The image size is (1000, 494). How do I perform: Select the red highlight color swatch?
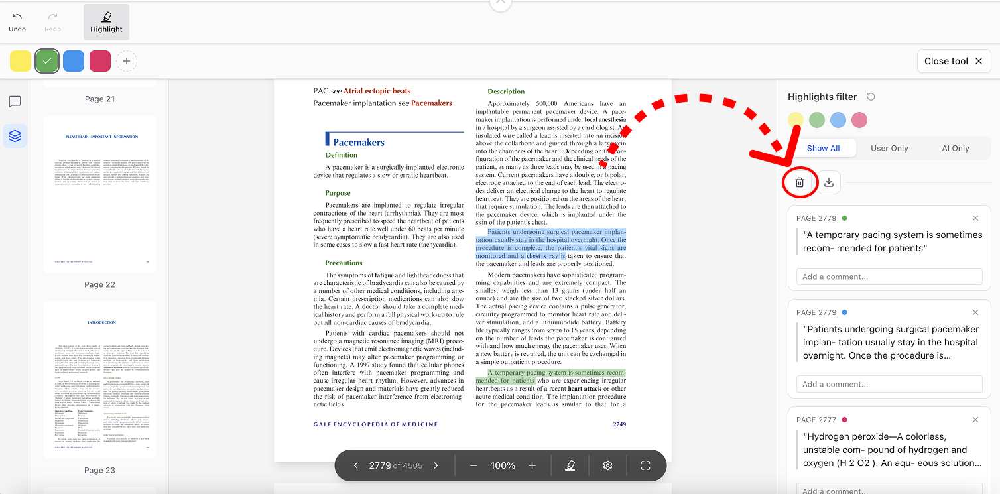[99, 60]
